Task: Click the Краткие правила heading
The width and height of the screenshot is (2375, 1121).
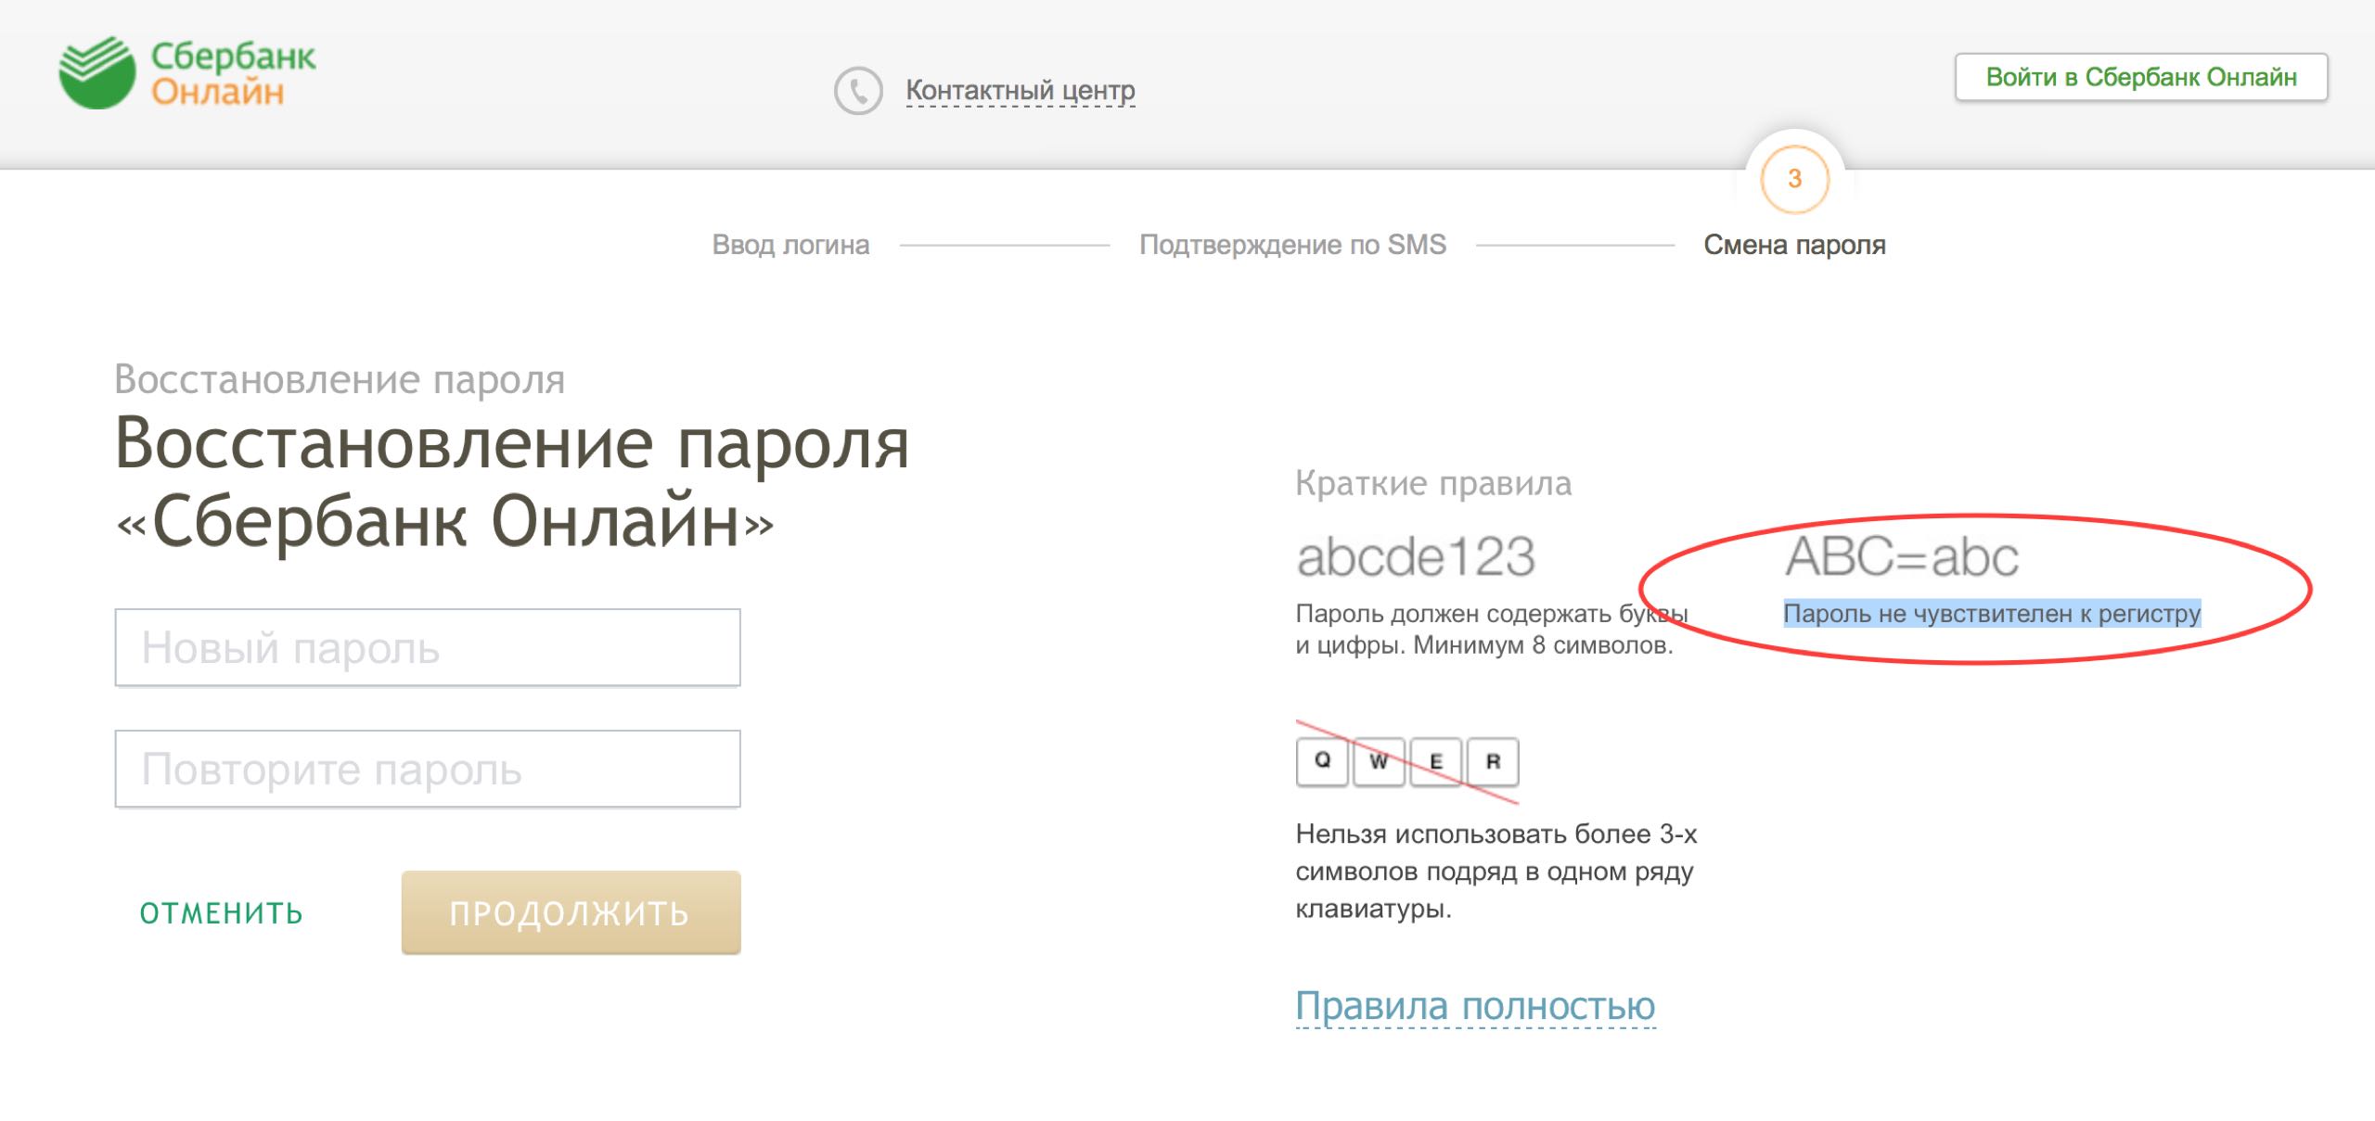Action: 1433,483
